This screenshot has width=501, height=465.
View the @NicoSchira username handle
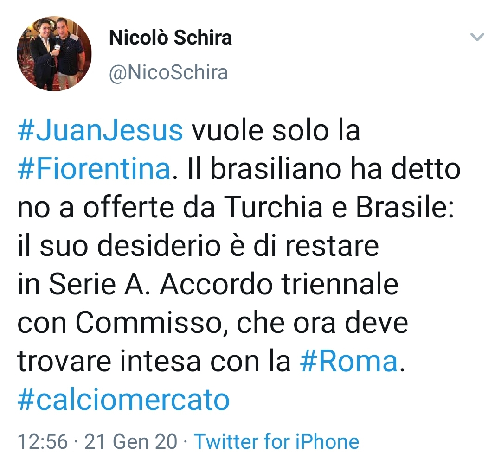coord(168,72)
